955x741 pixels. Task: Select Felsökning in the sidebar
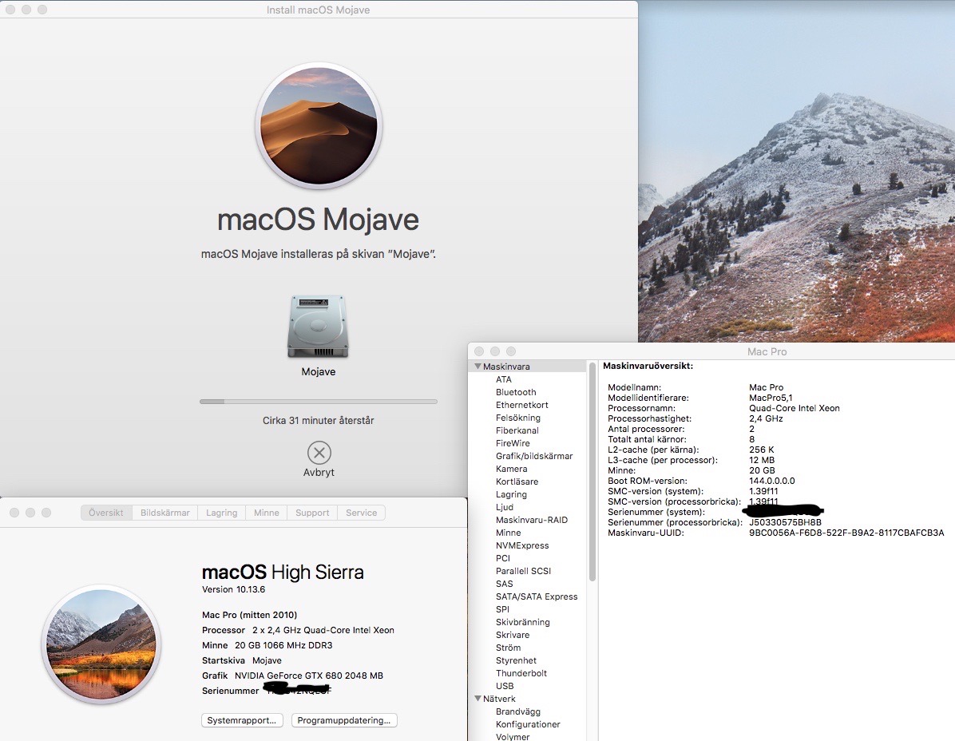(x=517, y=418)
